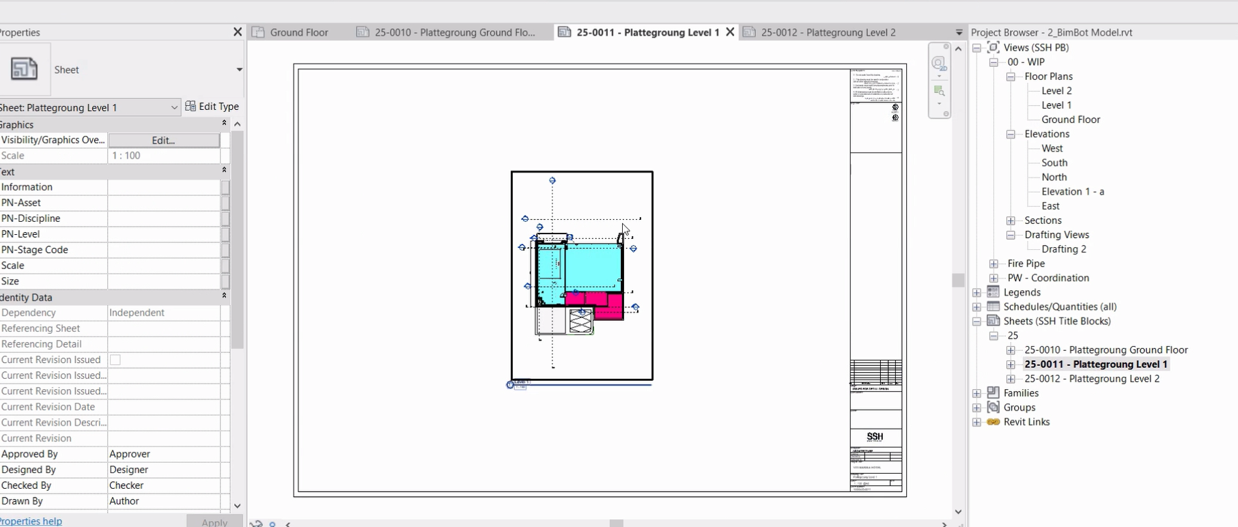The width and height of the screenshot is (1238, 527).
Task: Expand the Fire Pipe tree node
Action: click(x=994, y=263)
